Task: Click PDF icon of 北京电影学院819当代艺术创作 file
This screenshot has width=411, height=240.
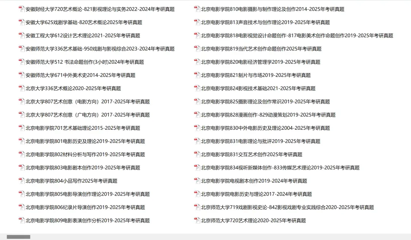Action: point(197,48)
